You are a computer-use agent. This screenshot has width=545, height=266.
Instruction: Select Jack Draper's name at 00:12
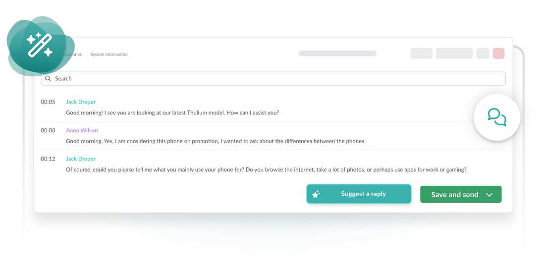81,159
